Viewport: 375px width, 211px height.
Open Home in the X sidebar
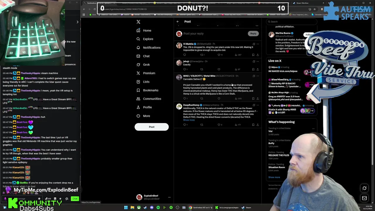click(144, 30)
